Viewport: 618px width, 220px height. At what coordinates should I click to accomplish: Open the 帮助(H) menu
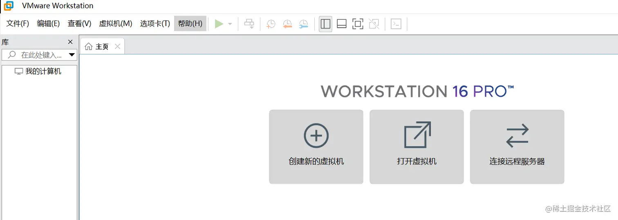[x=190, y=24]
